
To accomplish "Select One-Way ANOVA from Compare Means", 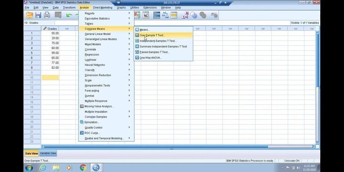I will [x=150, y=58].
